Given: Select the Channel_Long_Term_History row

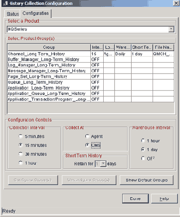Looking at the screenshot, I should coord(91,54).
